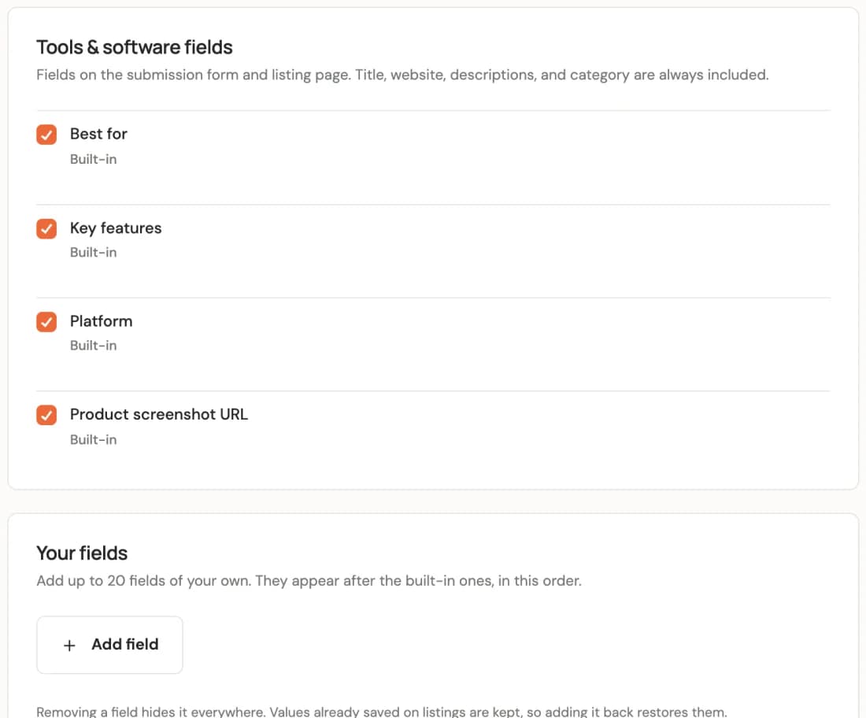Click Built-in text under Platform
The image size is (866, 718).
[x=94, y=346]
